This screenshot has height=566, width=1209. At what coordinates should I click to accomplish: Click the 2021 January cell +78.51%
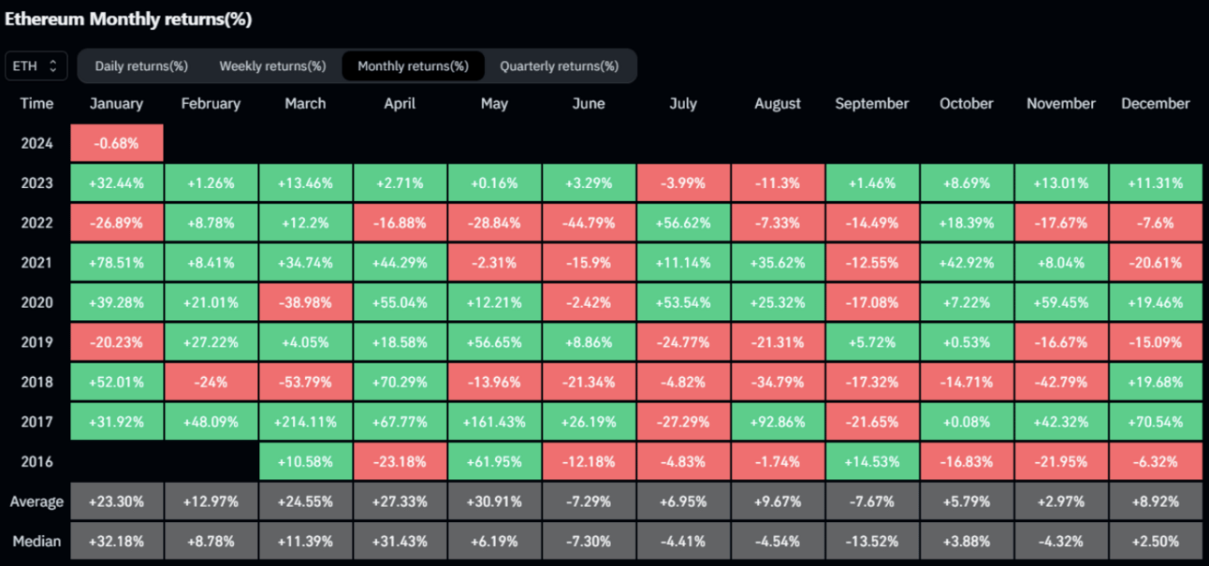pyautogui.click(x=116, y=263)
